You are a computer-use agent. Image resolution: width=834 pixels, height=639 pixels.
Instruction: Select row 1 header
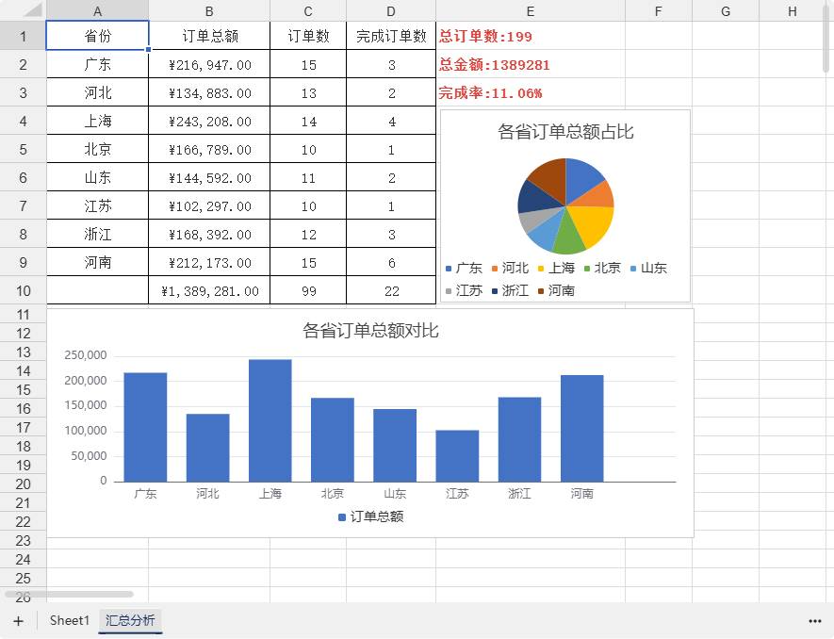[23, 36]
